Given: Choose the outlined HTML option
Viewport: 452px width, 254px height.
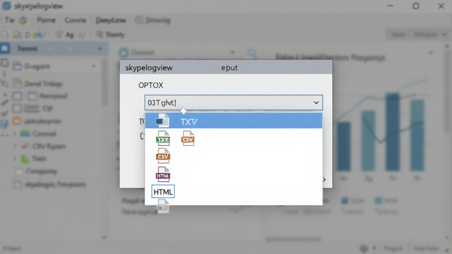Looking at the screenshot, I should pos(163,191).
